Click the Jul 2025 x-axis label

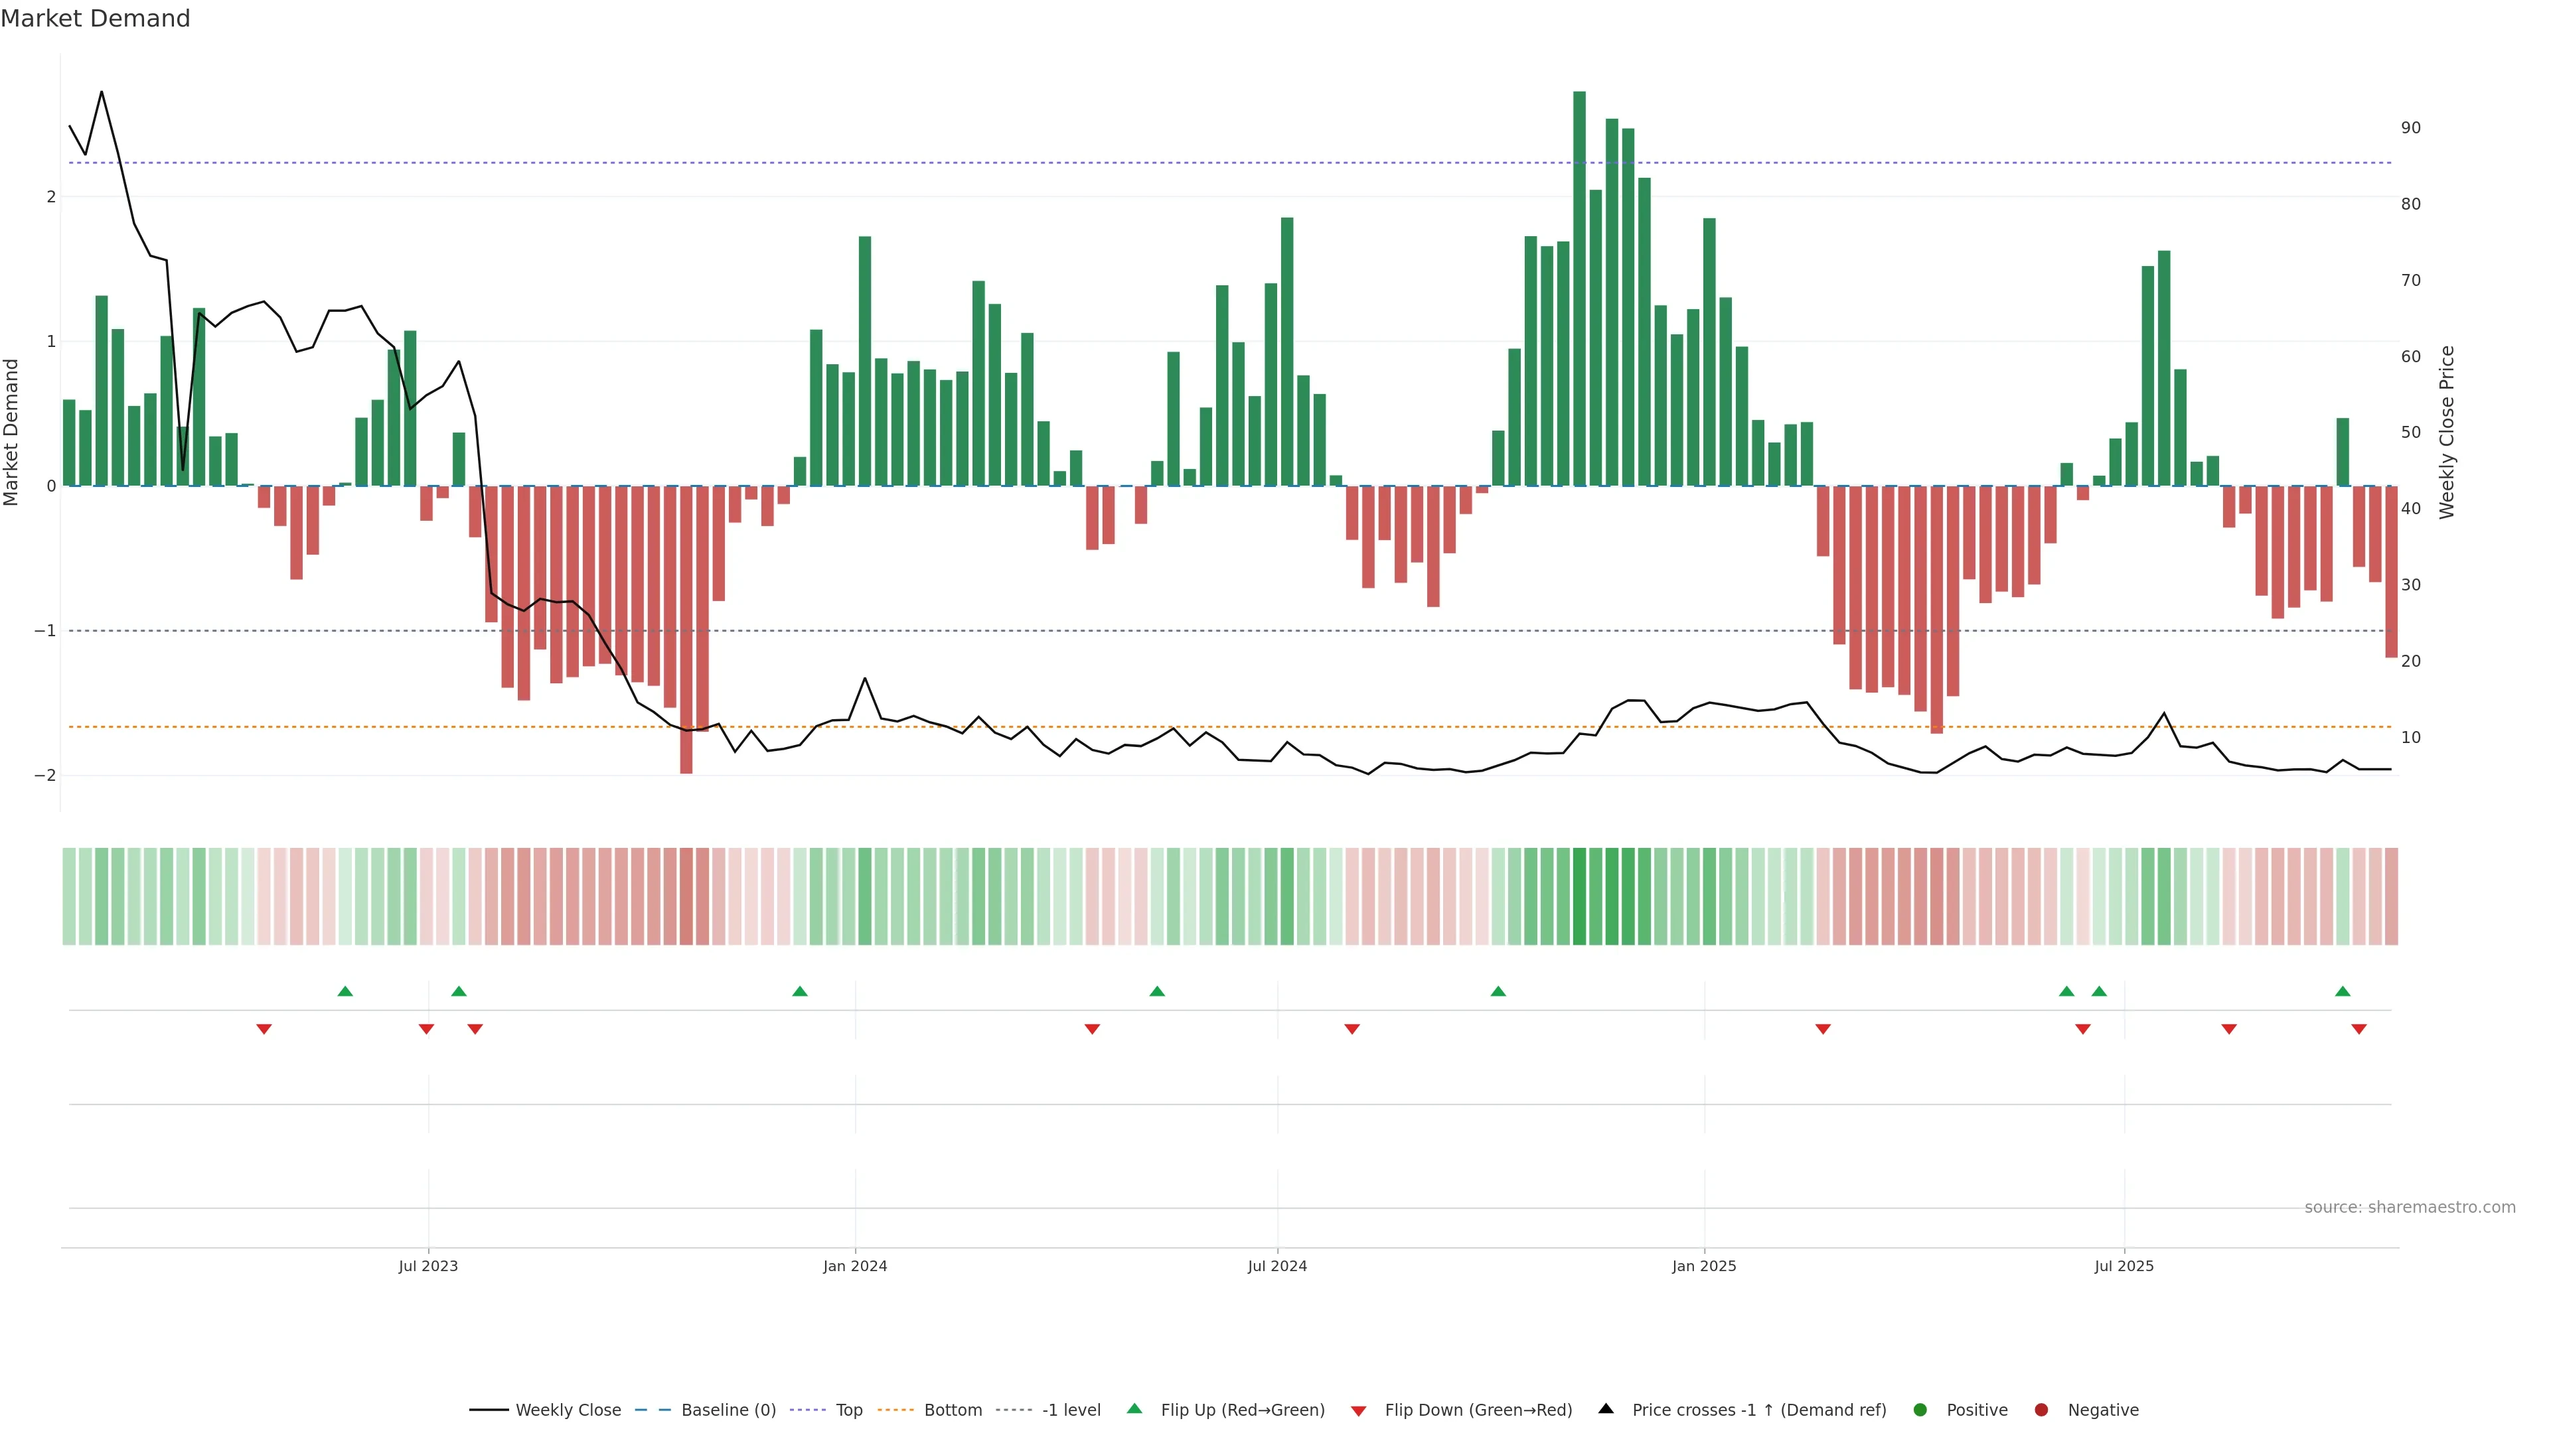(x=2124, y=1266)
